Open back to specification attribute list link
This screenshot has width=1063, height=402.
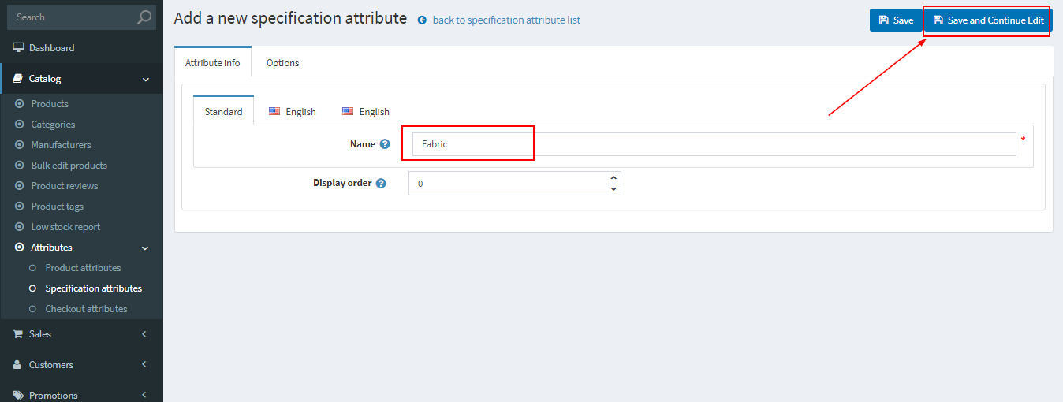[x=506, y=20]
